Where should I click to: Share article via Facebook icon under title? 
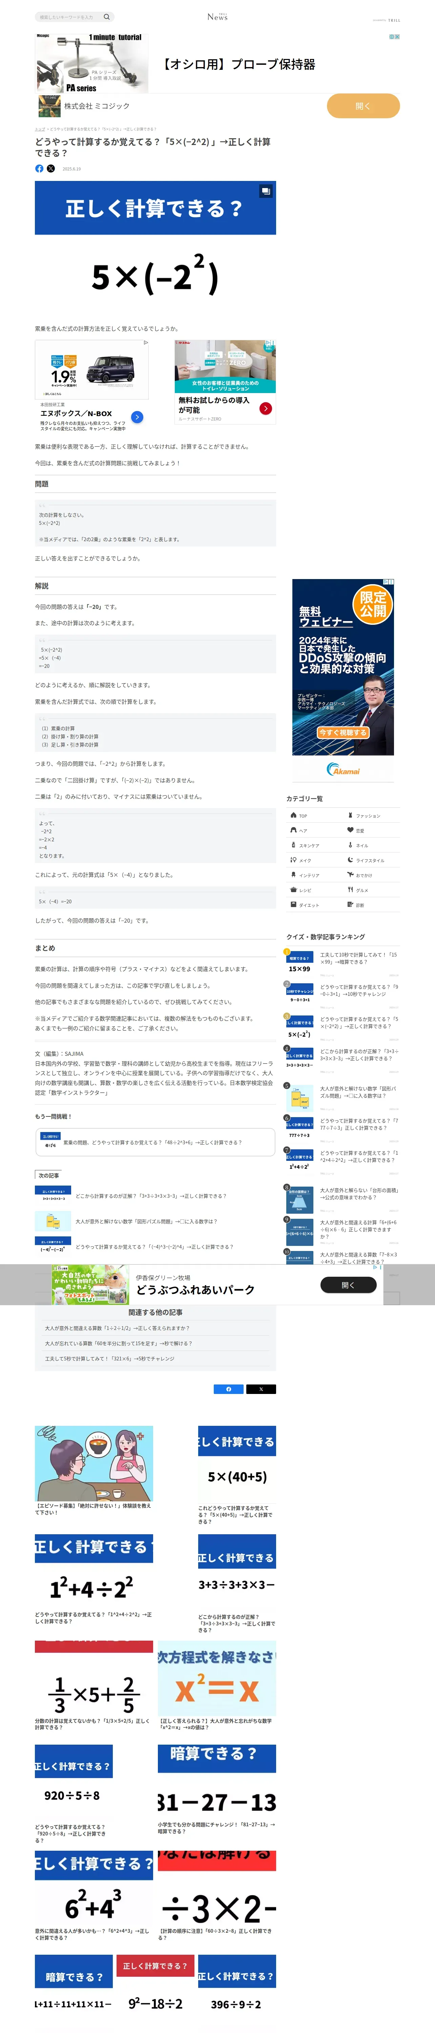coord(40,168)
